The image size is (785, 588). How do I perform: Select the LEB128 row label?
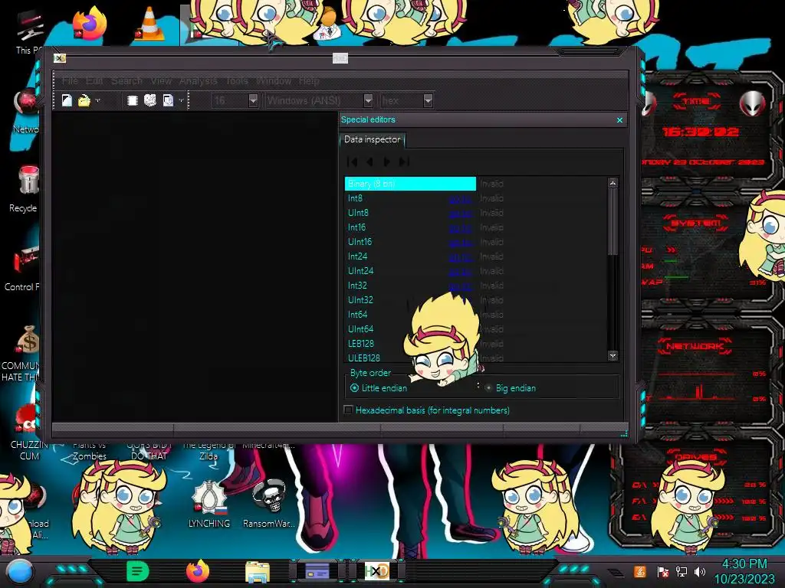[361, 344]
